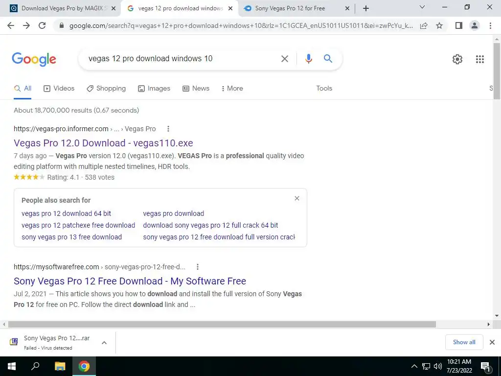View site lock information icon
Viewport: 501px width, 376px height.
[x=62, y=25]
